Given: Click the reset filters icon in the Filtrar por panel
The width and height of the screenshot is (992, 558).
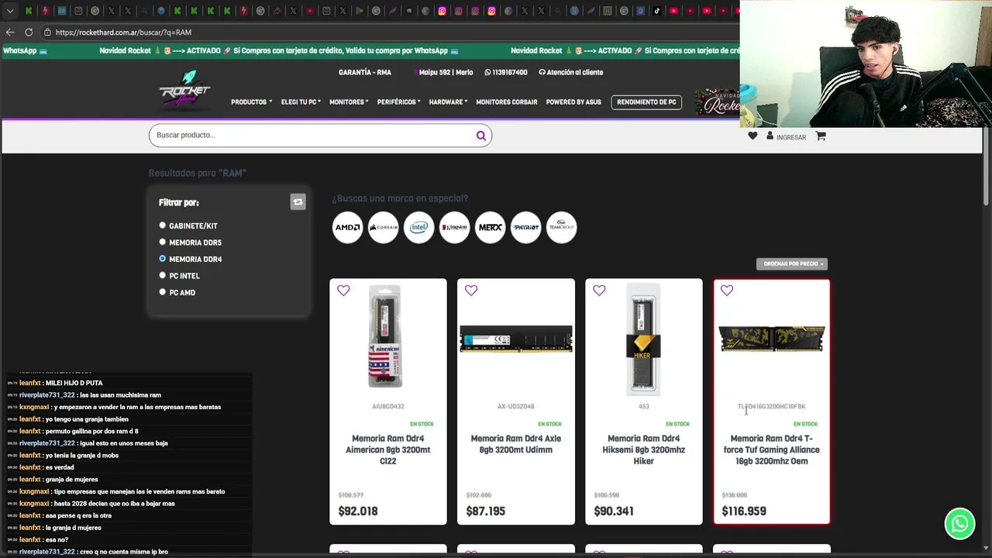Looking at the screenshot, I should point(298,202).
